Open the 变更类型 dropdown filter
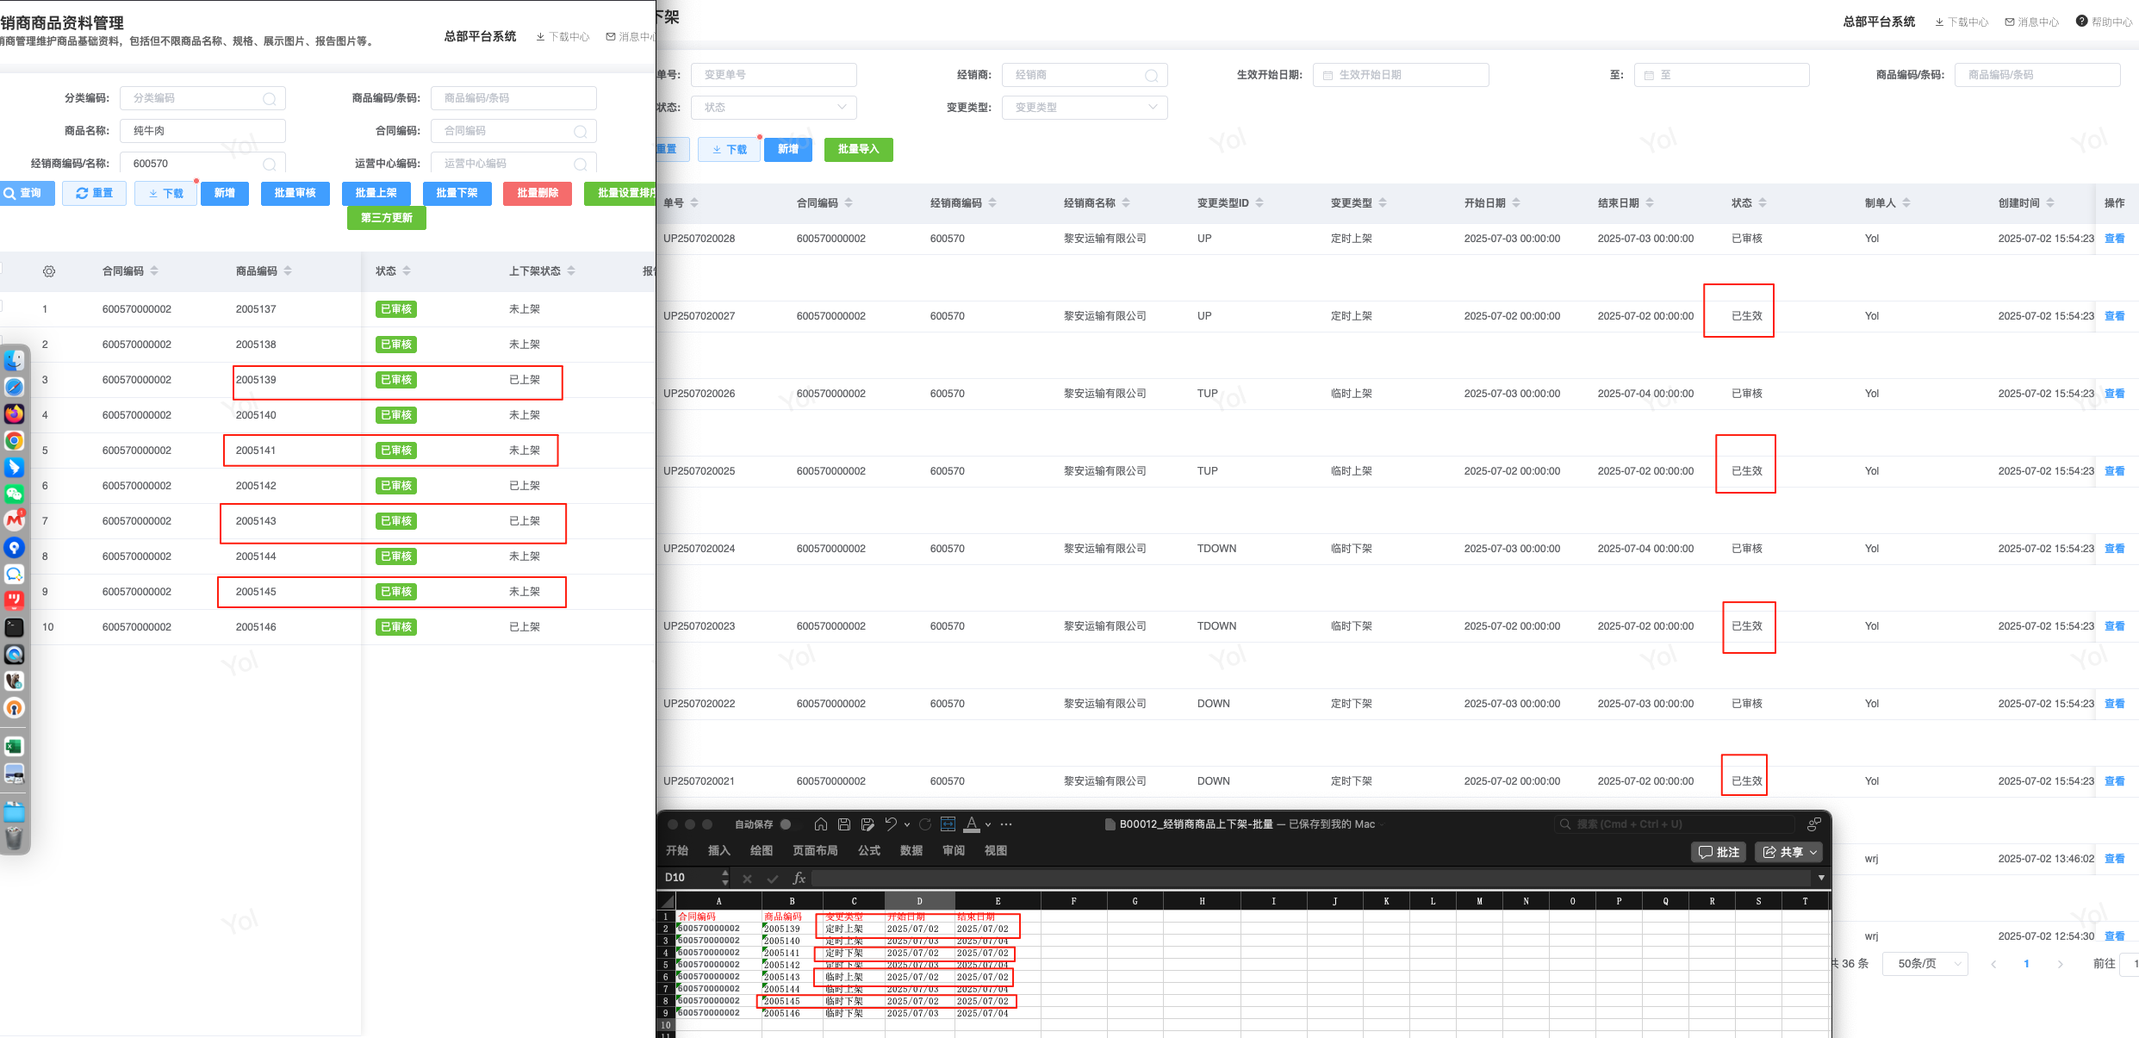Screen dimensions: 2139x1038 pos(1084,108)
